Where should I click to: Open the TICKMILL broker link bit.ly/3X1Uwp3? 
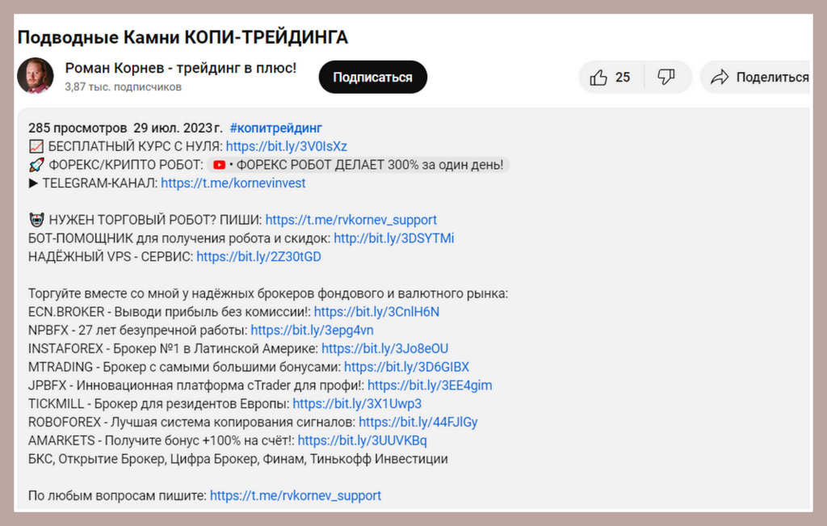[356, 404]
